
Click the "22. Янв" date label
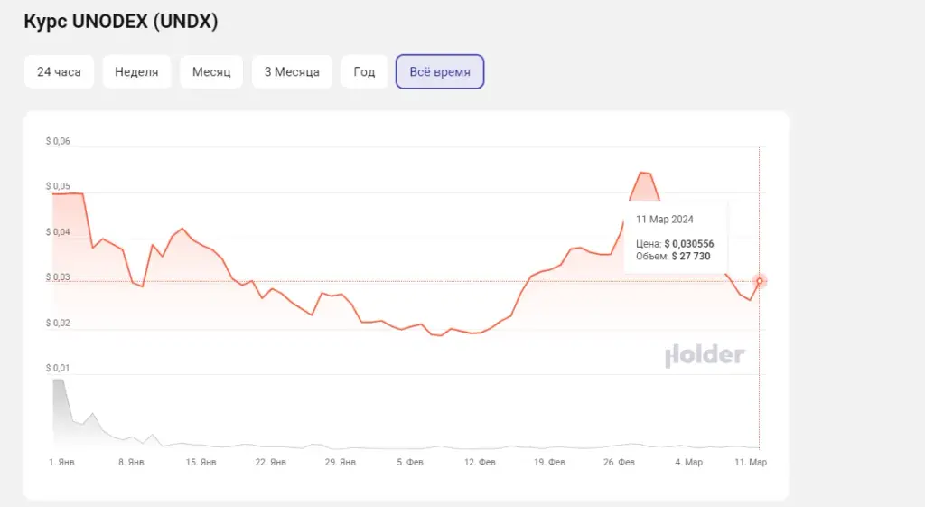click(270, 462)
